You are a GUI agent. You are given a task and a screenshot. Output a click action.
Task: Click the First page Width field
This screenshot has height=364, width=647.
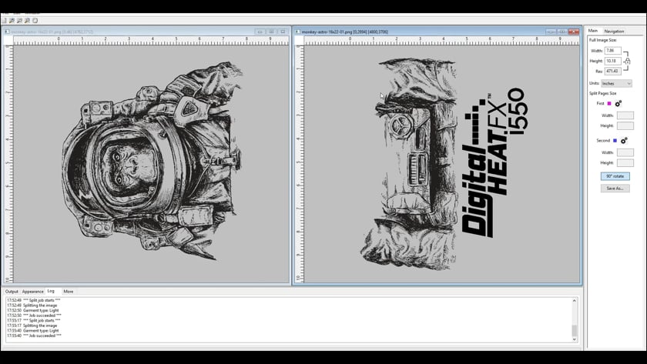625,115
